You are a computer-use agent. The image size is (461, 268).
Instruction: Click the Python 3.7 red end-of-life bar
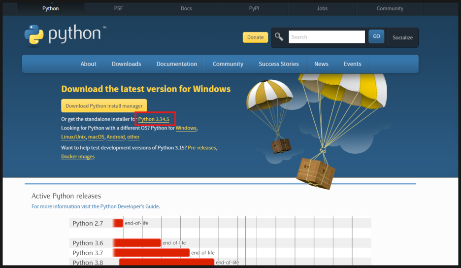(151, 253)
